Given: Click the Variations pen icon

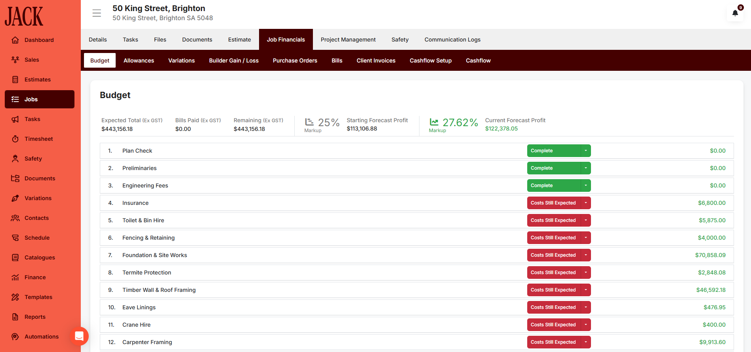Looking at the screenshot, I should pos(15,198).
